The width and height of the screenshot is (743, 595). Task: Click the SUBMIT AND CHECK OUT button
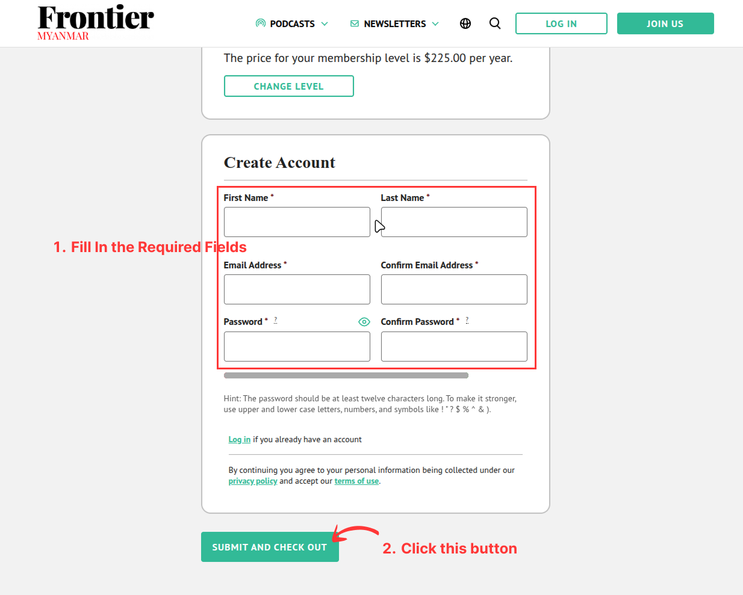point(270,547)
